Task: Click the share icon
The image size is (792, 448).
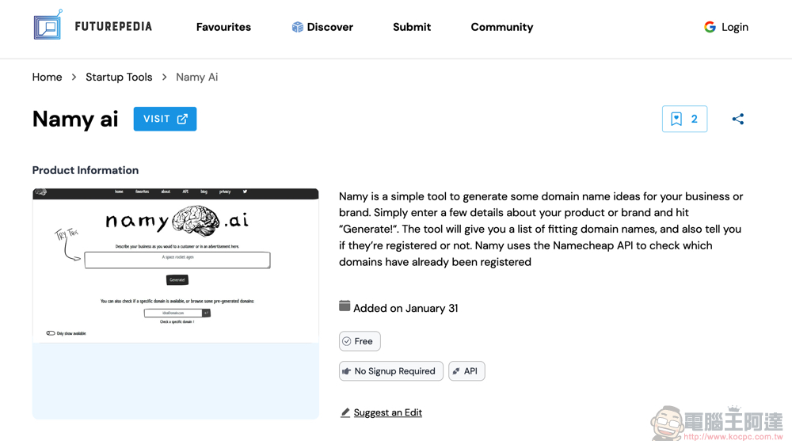Action: point(738,120)
